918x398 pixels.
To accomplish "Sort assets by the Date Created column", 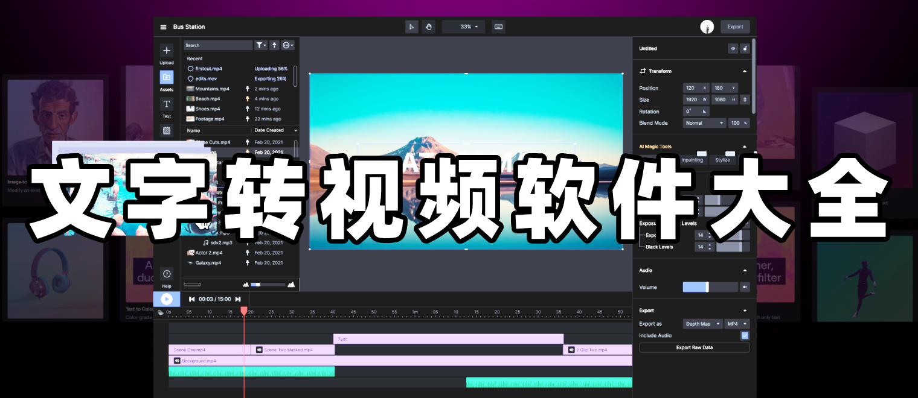I will [x=275, y=130].
